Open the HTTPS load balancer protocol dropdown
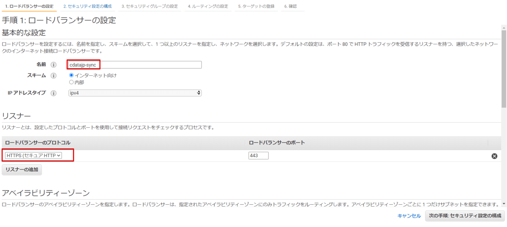The width and height of the screenshot is (507, 227). pos(34,156)
